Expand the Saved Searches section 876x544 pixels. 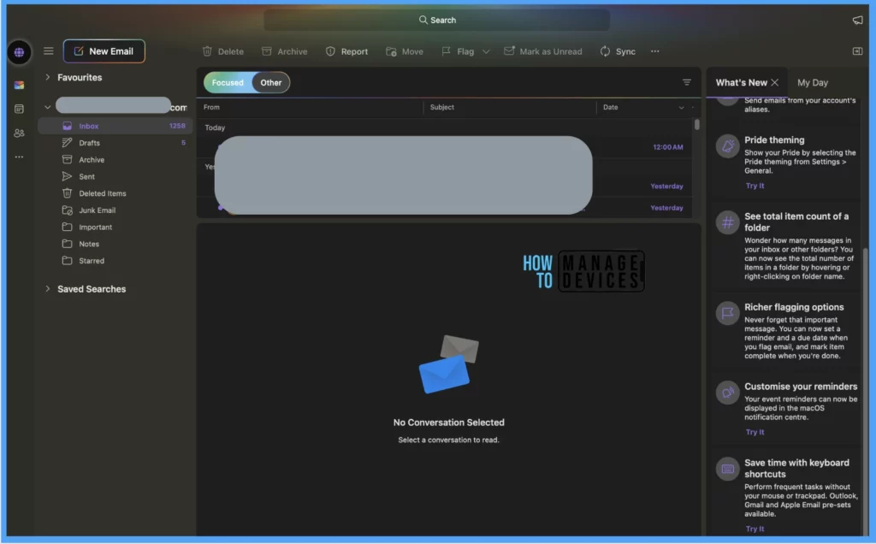48,289
